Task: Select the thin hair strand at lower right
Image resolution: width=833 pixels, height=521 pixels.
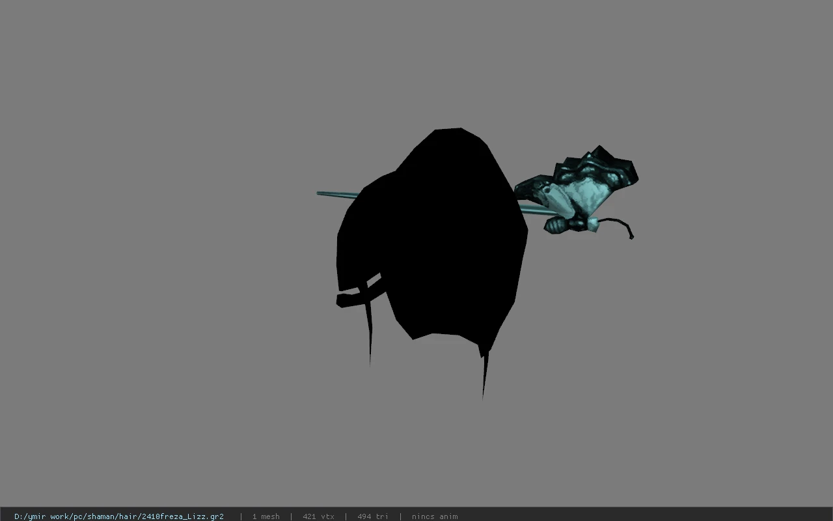Action: (x=484, y=374)
